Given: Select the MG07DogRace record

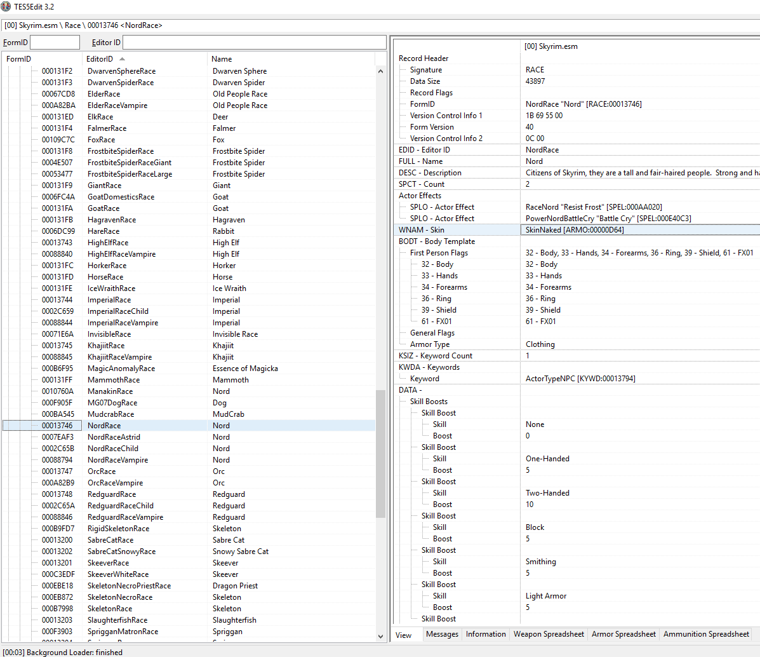Looking at the screenshot, I should [189, 403].
